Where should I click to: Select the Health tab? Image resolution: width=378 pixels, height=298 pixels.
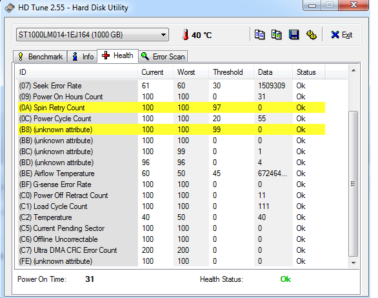click(117, 55)
